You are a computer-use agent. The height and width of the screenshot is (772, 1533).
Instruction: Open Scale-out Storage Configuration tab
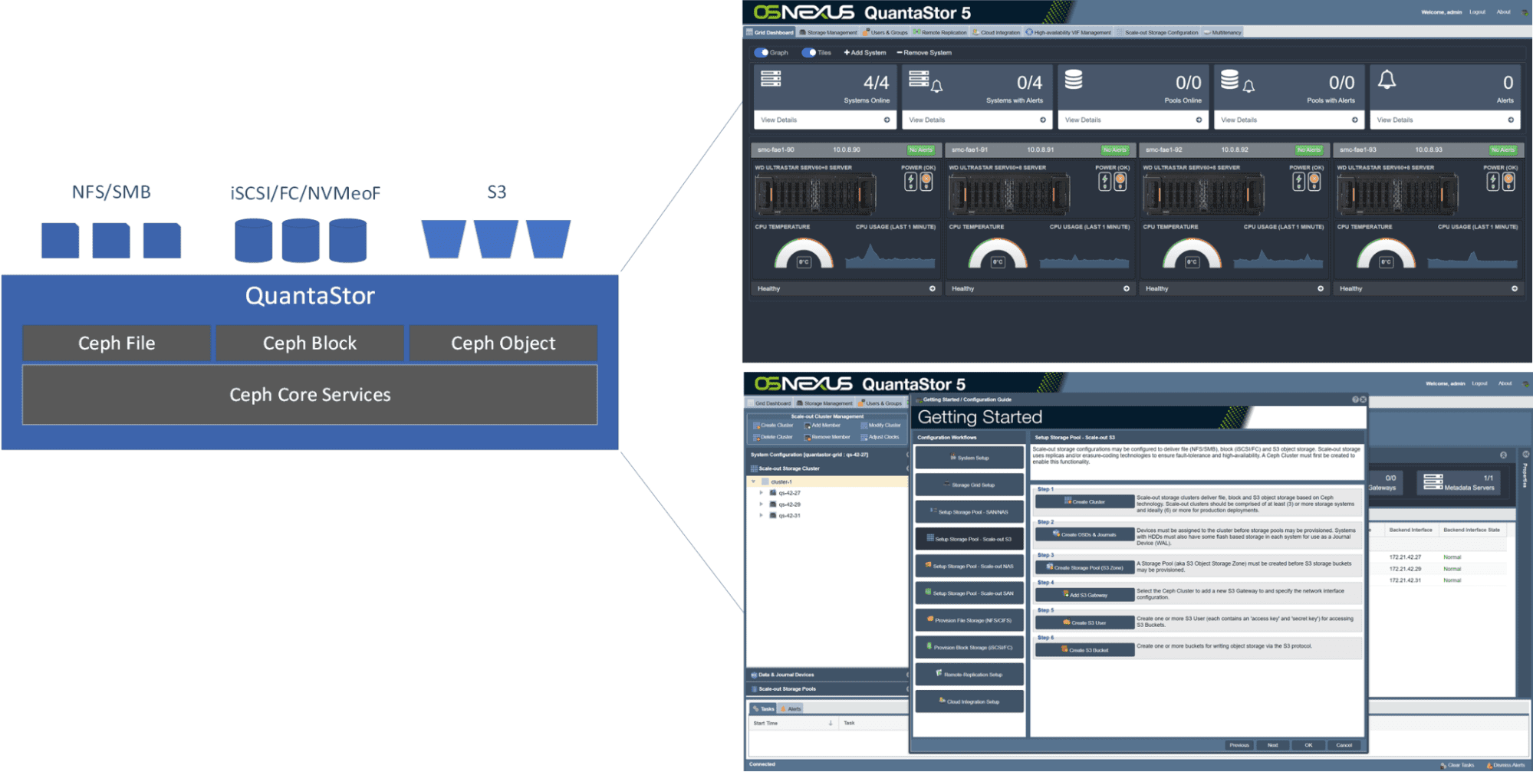click(1157, 32)
